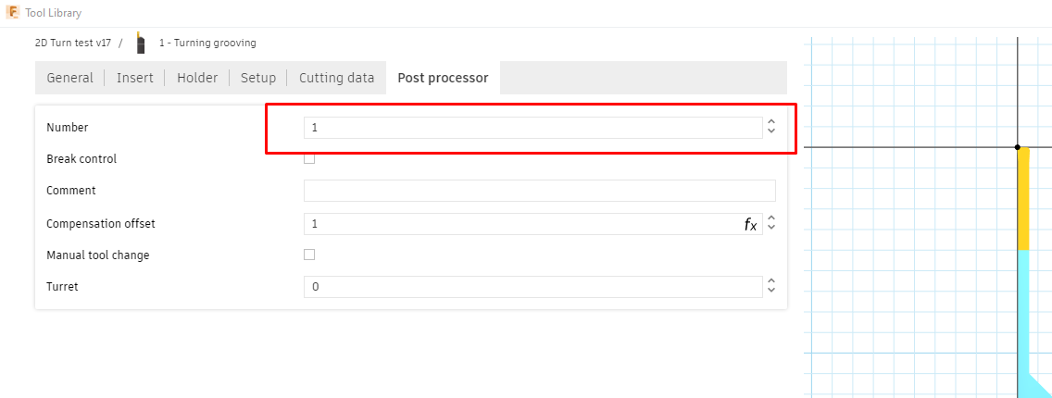Switch to the General tab
The height and width of the screenshot is (398, 1052).
click(x=70, y=78)
